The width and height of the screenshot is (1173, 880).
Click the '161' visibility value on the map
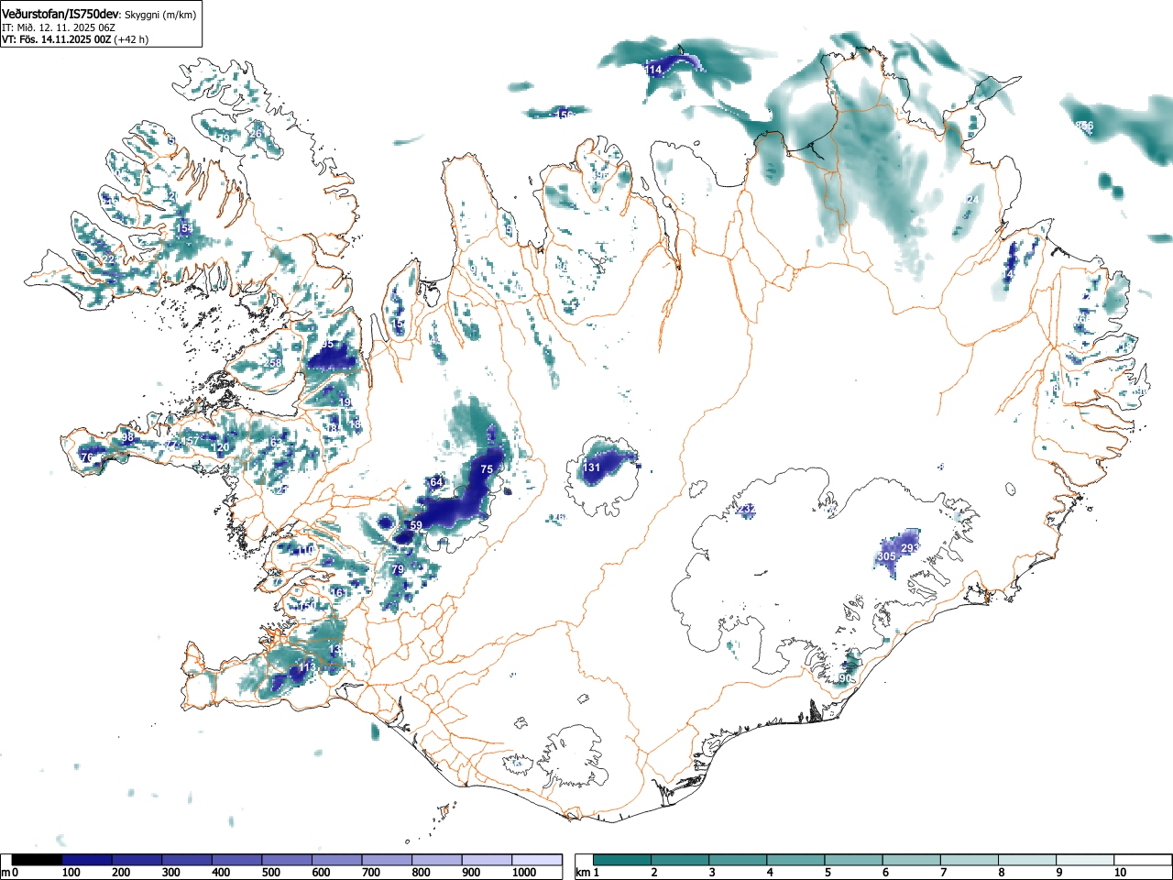point(338,593)
